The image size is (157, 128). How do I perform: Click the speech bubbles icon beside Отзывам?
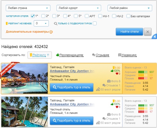(94, 55)
